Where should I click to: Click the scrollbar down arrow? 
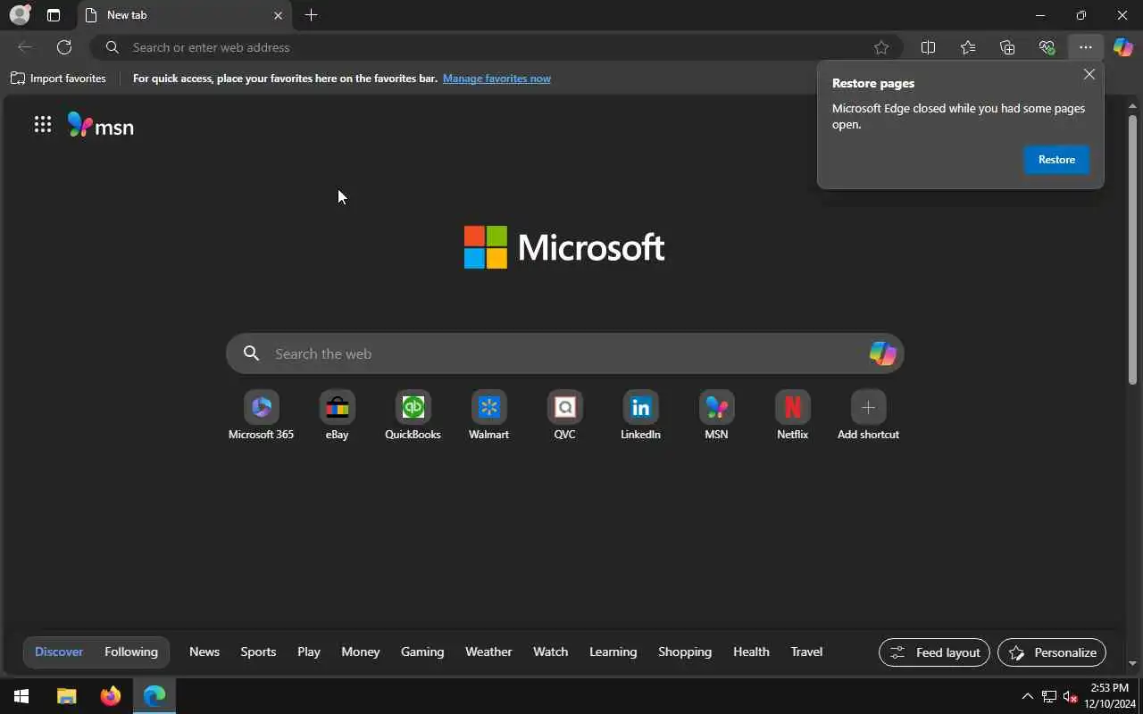(x=1132, y=663)
